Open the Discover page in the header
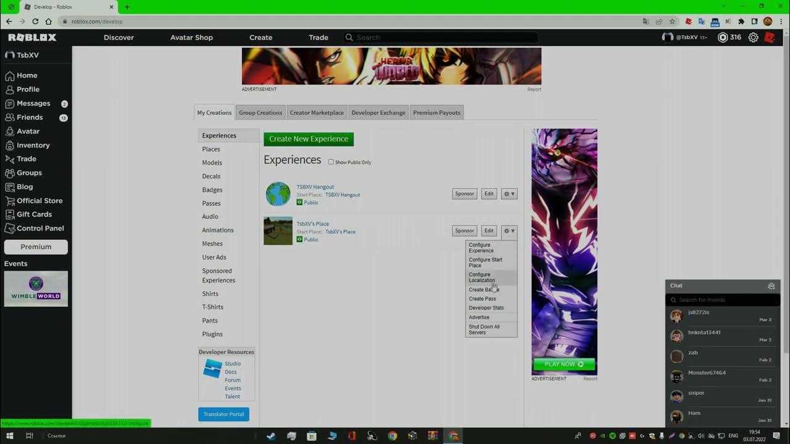The height and width of the screenshot is (444, 790). [118, 38]
